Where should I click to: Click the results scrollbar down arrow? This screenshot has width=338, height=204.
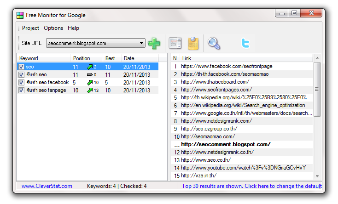pos(317,176)
